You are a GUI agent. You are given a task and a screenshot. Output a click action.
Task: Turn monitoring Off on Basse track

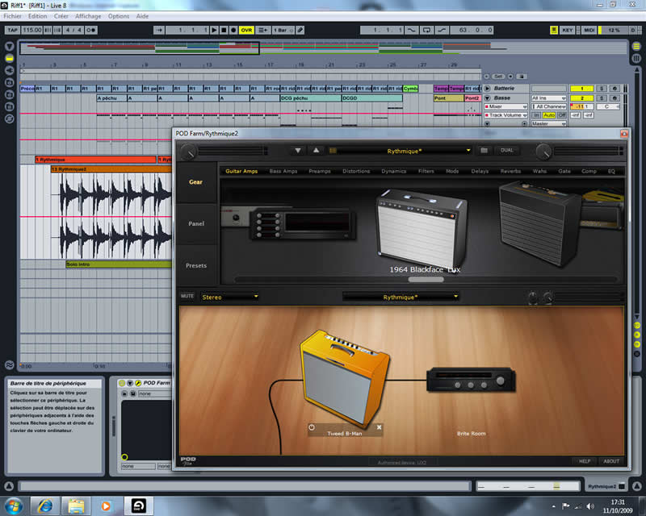coord(561,115)
